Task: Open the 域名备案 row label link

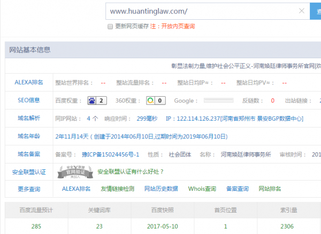Action: tap(29, 154)
